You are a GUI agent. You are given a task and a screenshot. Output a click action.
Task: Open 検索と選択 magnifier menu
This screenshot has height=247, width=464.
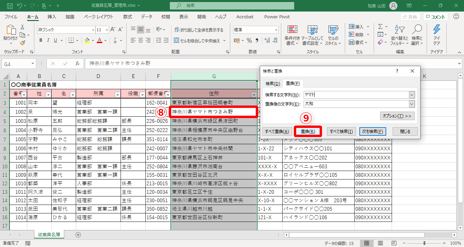coord(417,35)
